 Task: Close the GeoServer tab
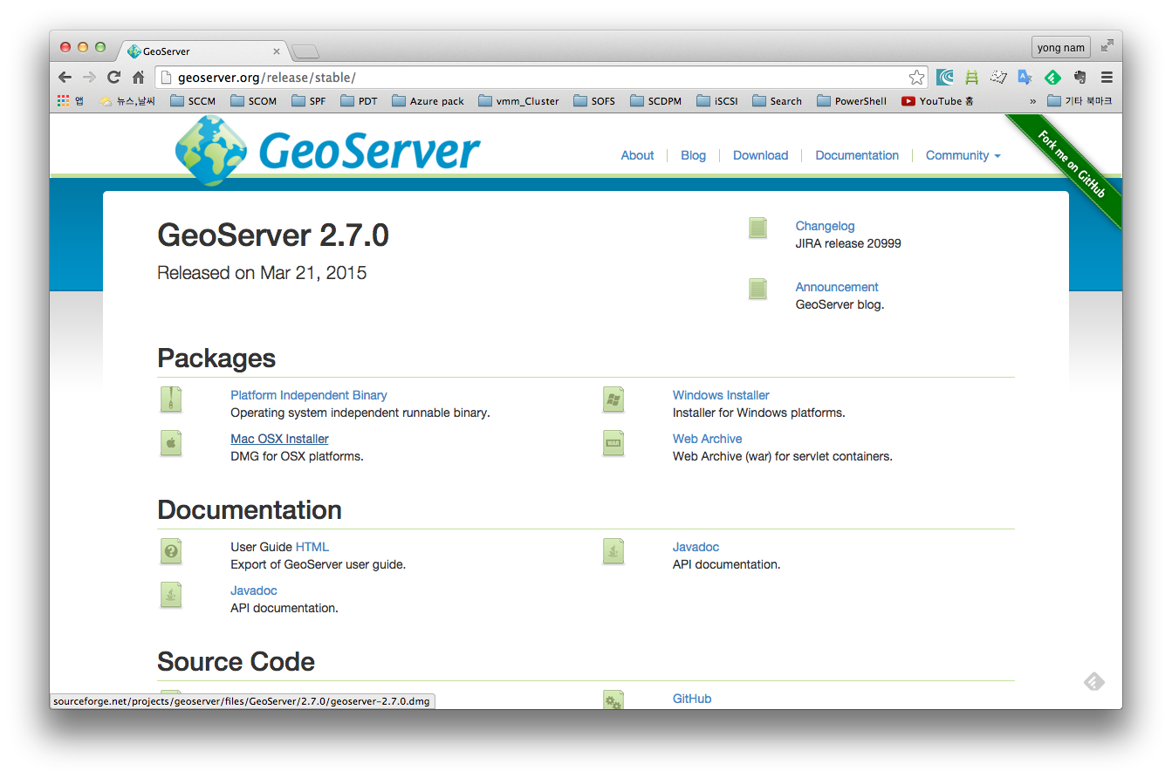pyautogui.click(x=277, y=51)
